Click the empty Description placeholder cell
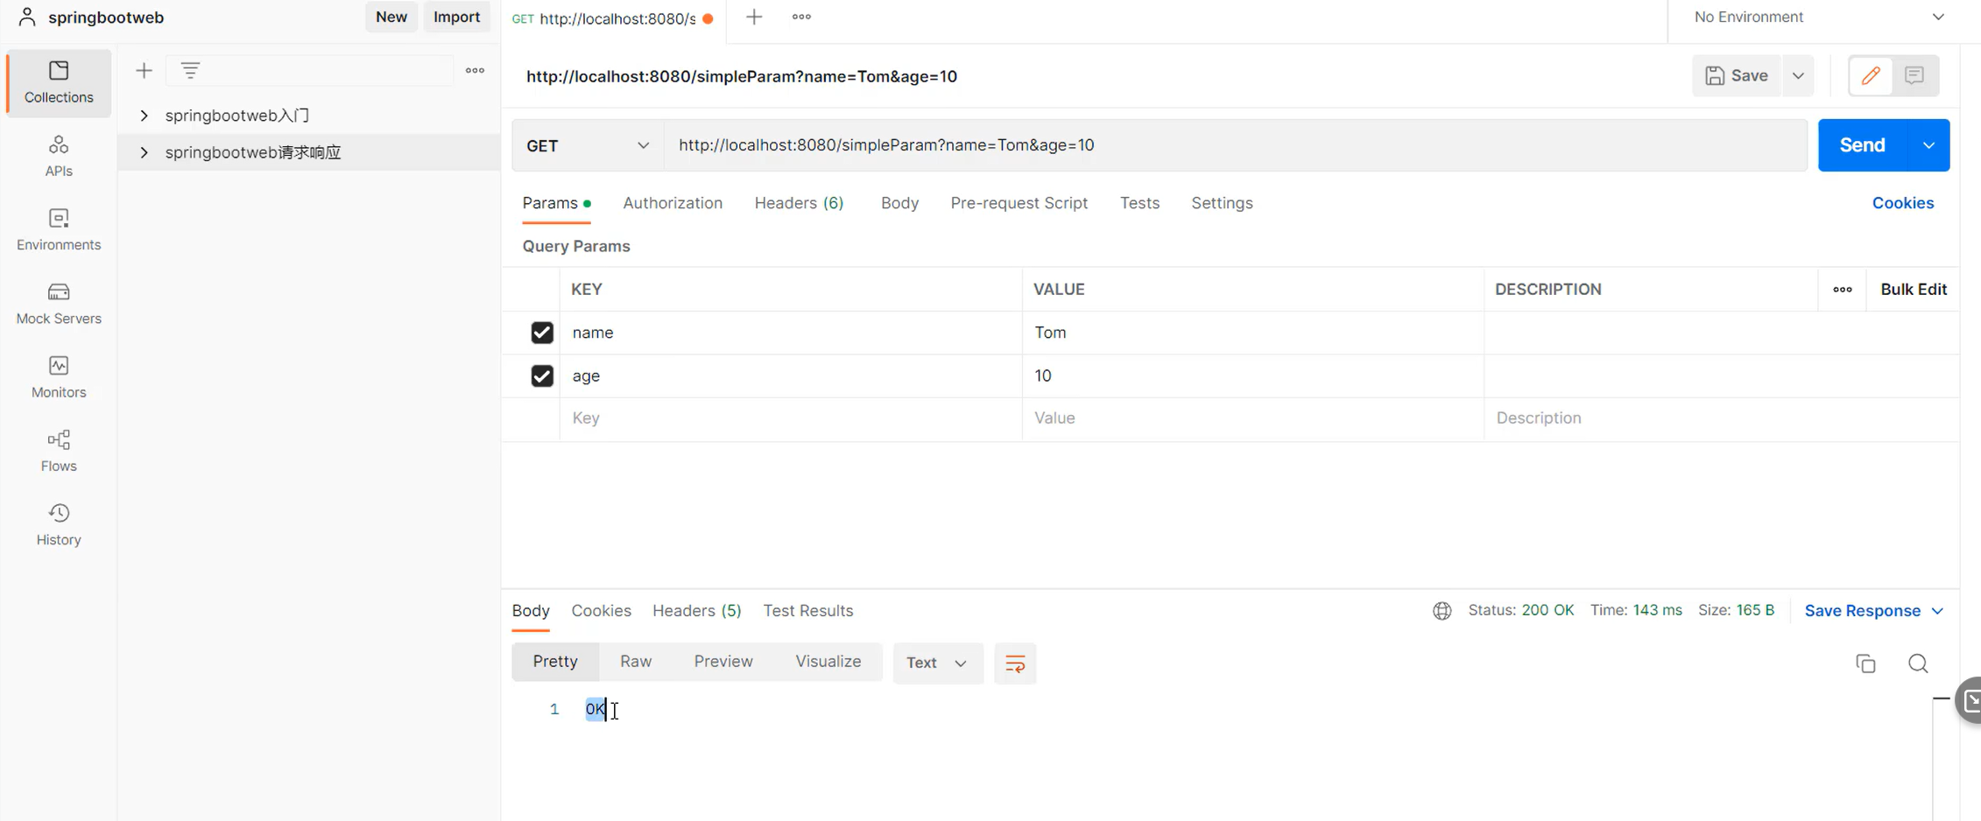 tap(1721, 418)
